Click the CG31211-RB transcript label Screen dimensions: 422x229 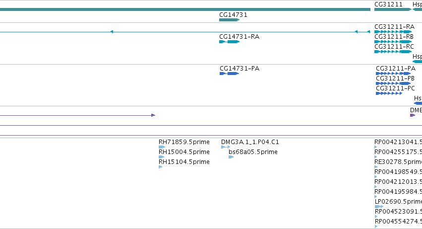[394, 37]
